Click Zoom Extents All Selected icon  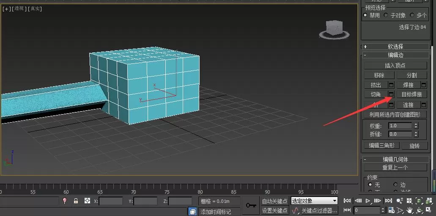429,200
